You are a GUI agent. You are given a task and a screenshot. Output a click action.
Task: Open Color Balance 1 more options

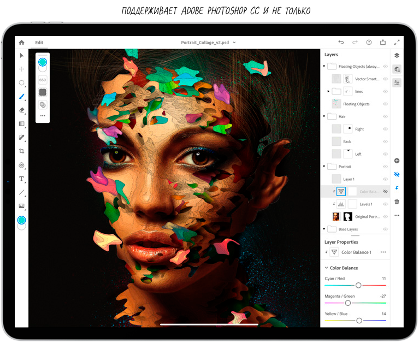click(x=383, y=252)
